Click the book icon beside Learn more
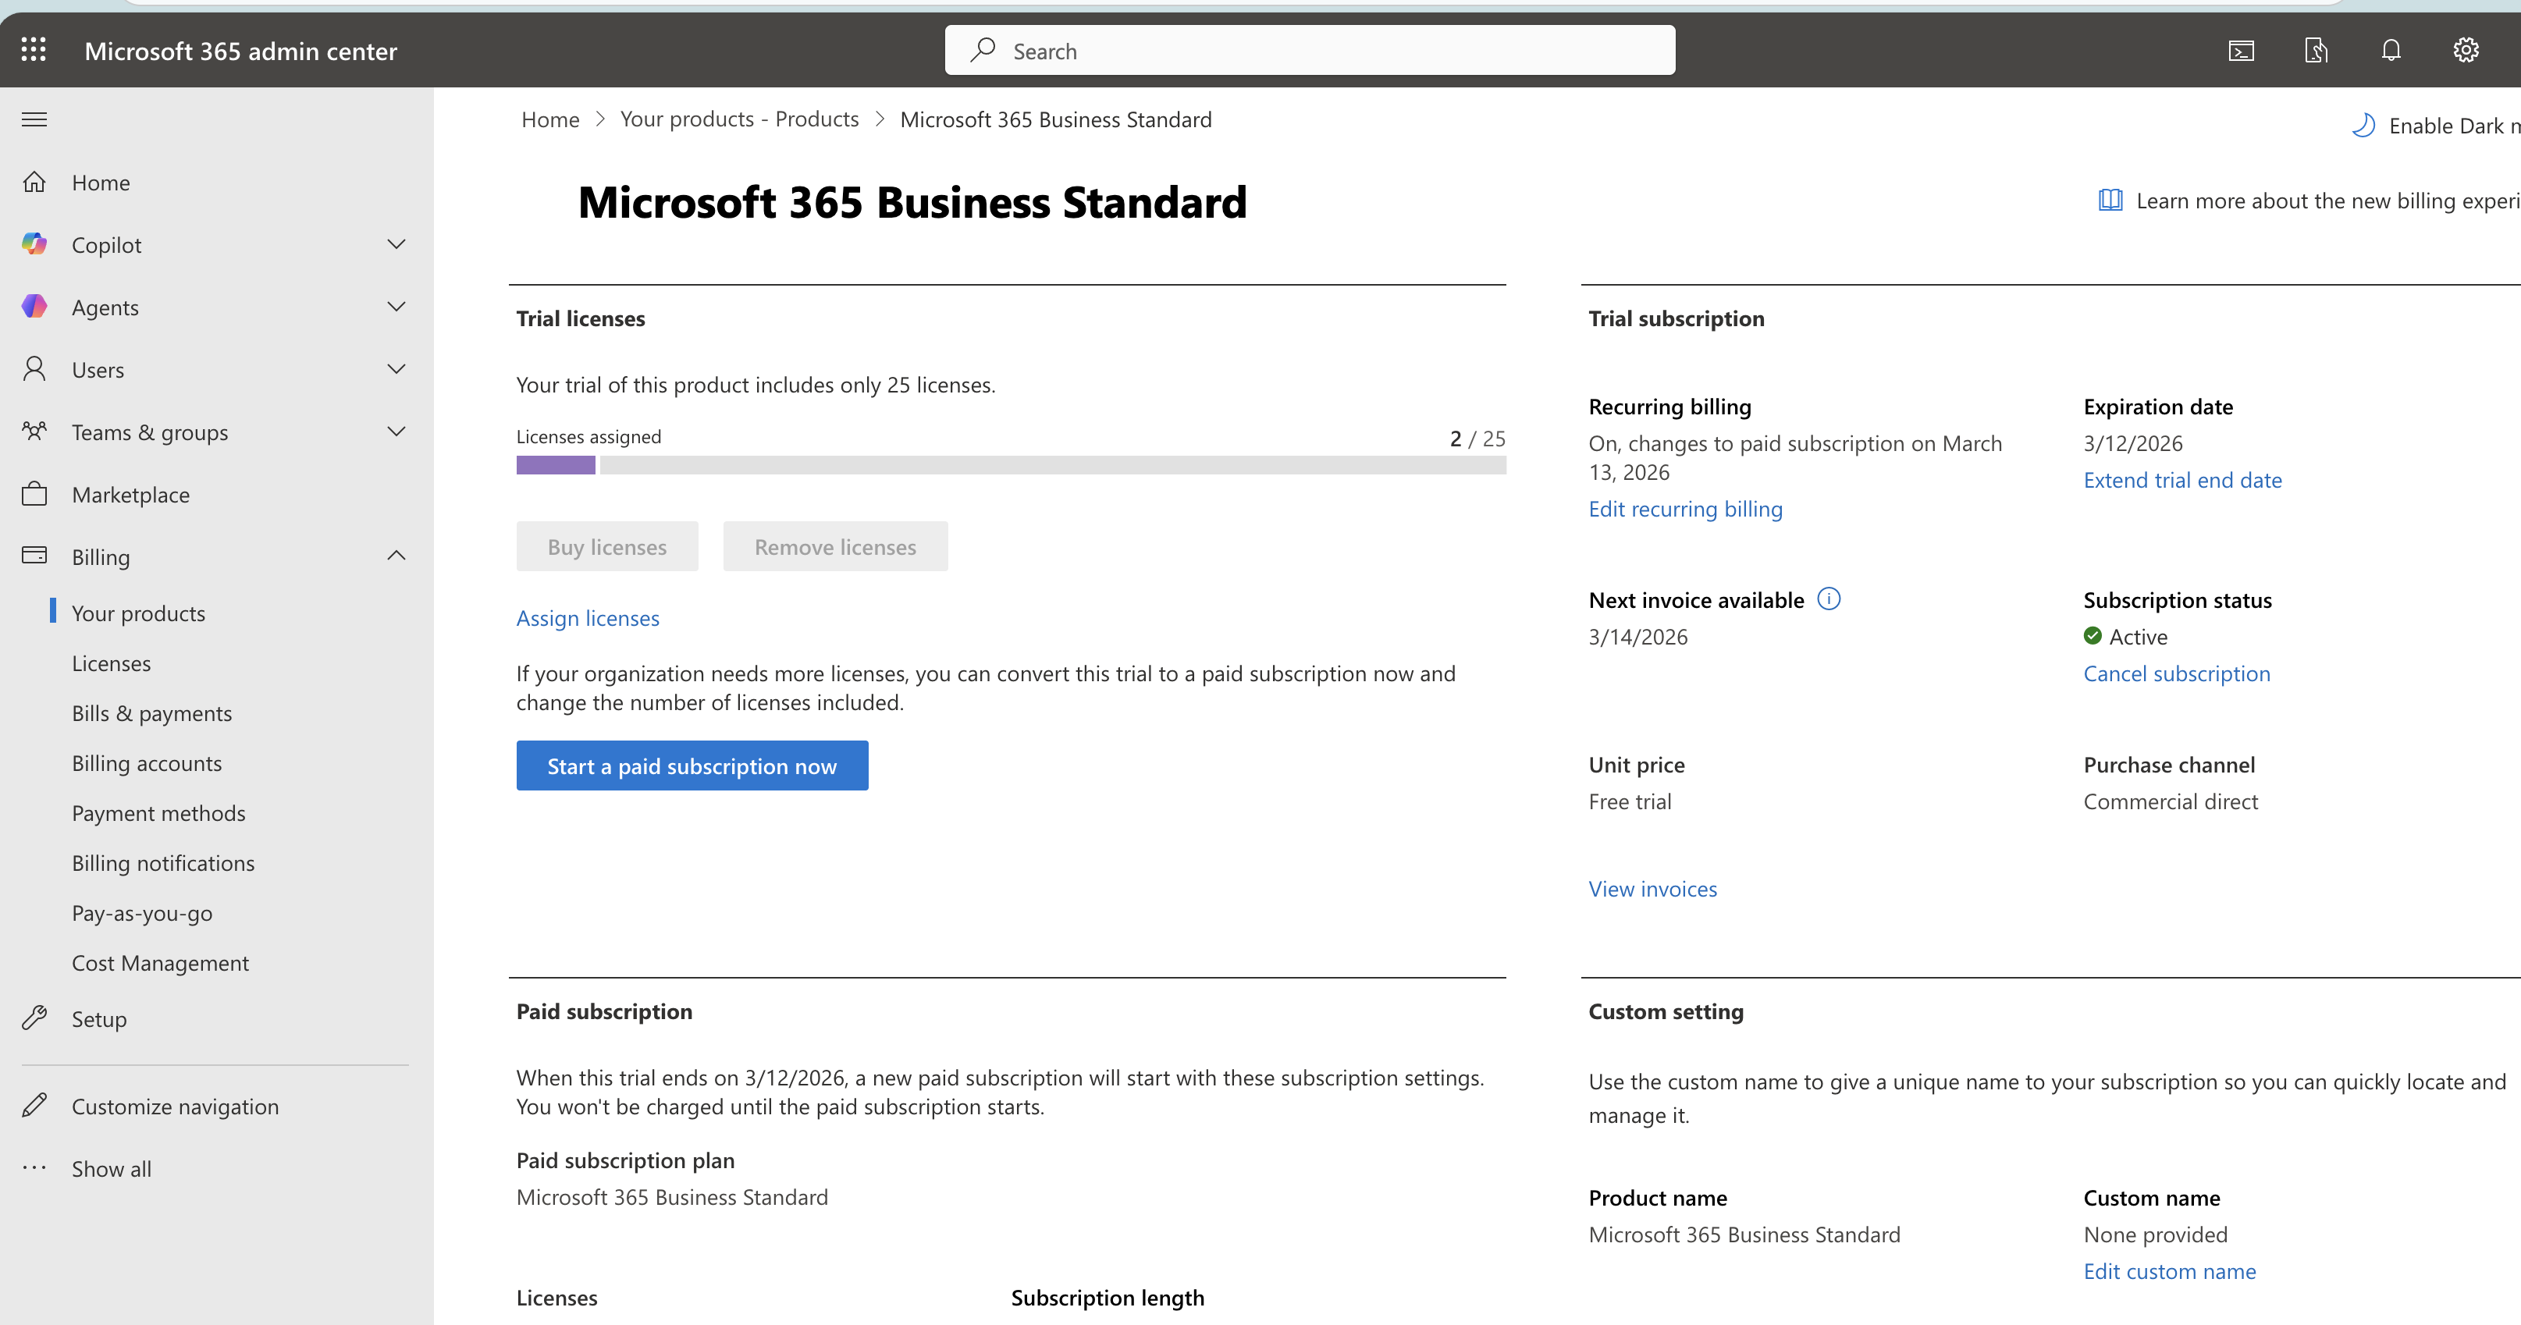Image resolution: width=2521 pixels, height=1325 pixels. tap(2110, 201)
